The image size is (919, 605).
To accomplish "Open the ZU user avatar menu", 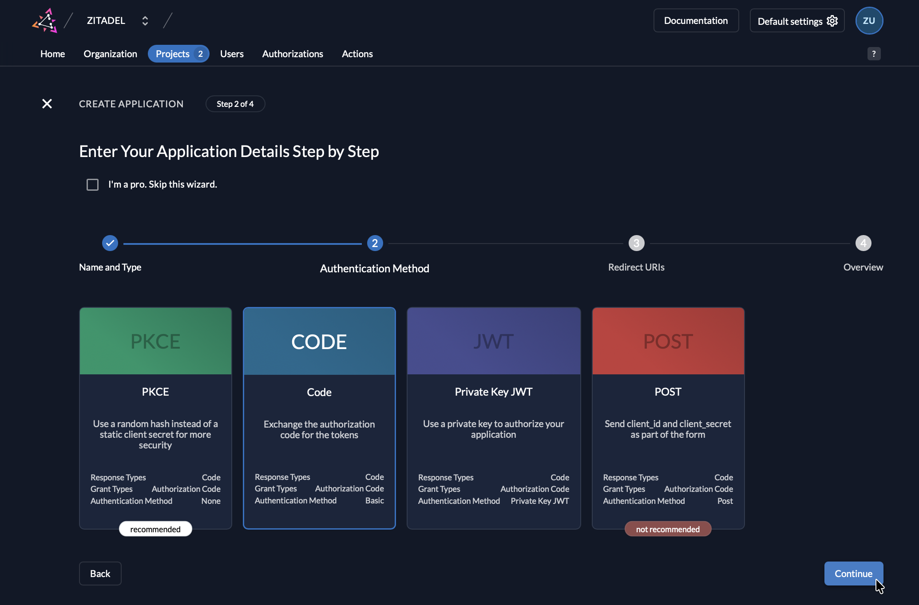I will pyautogui.click(x=869, y=20).
